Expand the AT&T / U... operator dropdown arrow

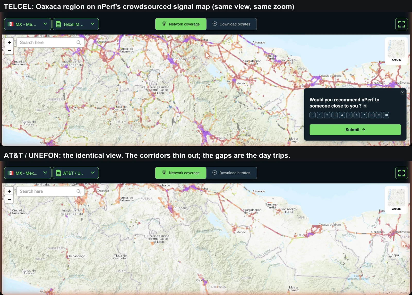coord(93,173)
